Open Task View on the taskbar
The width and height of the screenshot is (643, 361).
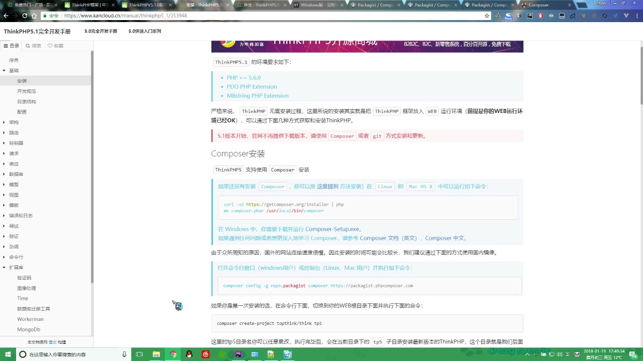(140, 354)
